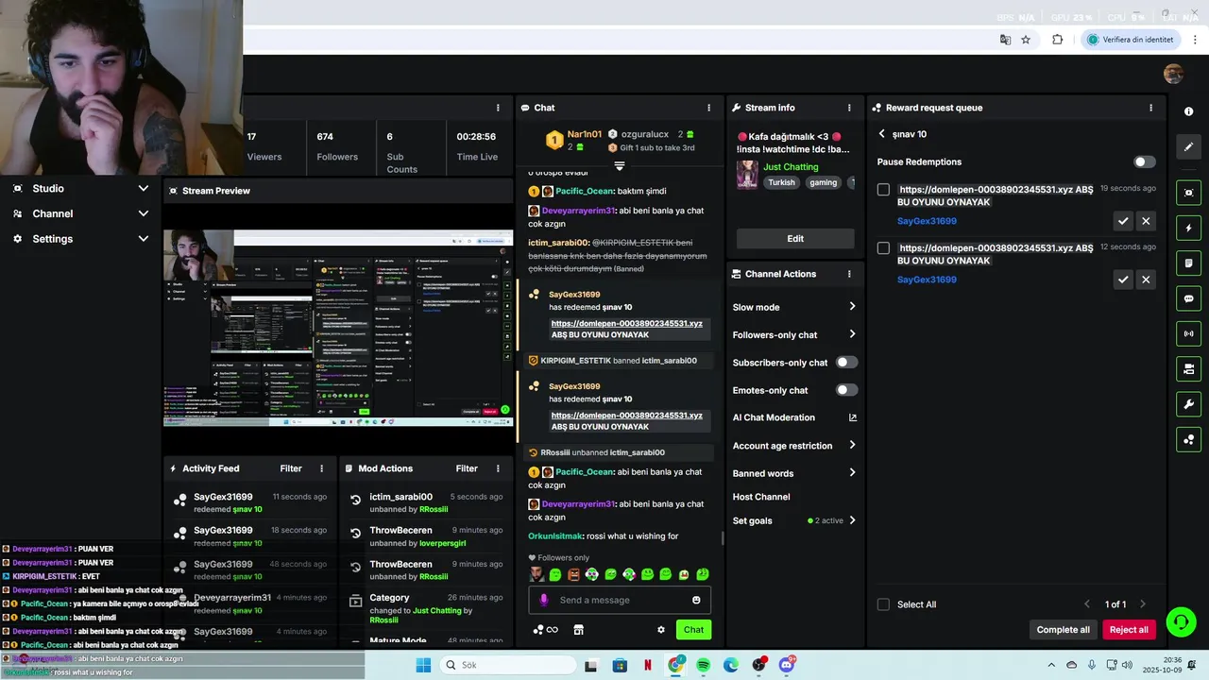Click the shop storefront icon below chat
The height and width of the screenshot is (680, 1209).
579,630
